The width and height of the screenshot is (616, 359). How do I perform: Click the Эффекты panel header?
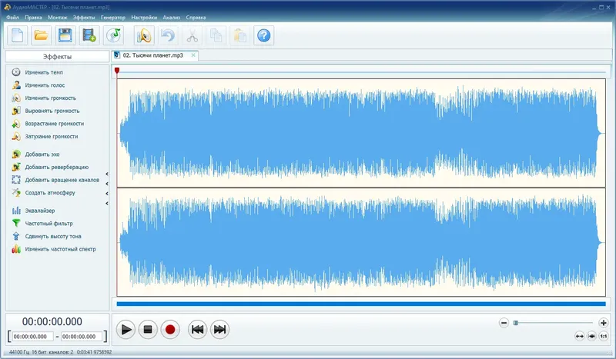(x=57, y=56)
